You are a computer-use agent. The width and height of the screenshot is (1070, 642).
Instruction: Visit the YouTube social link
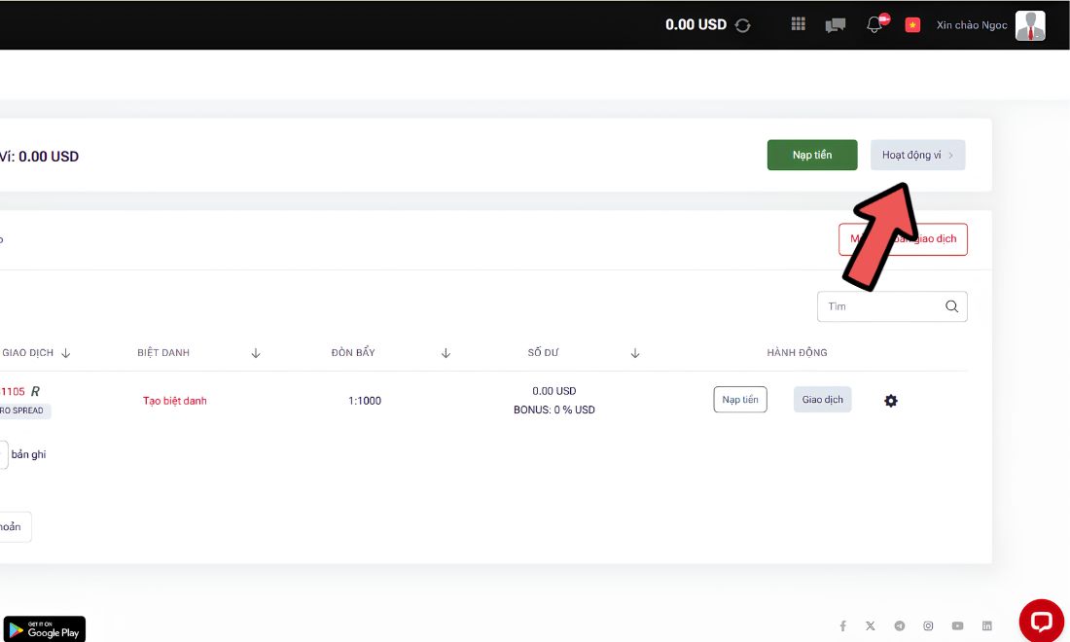957,625
